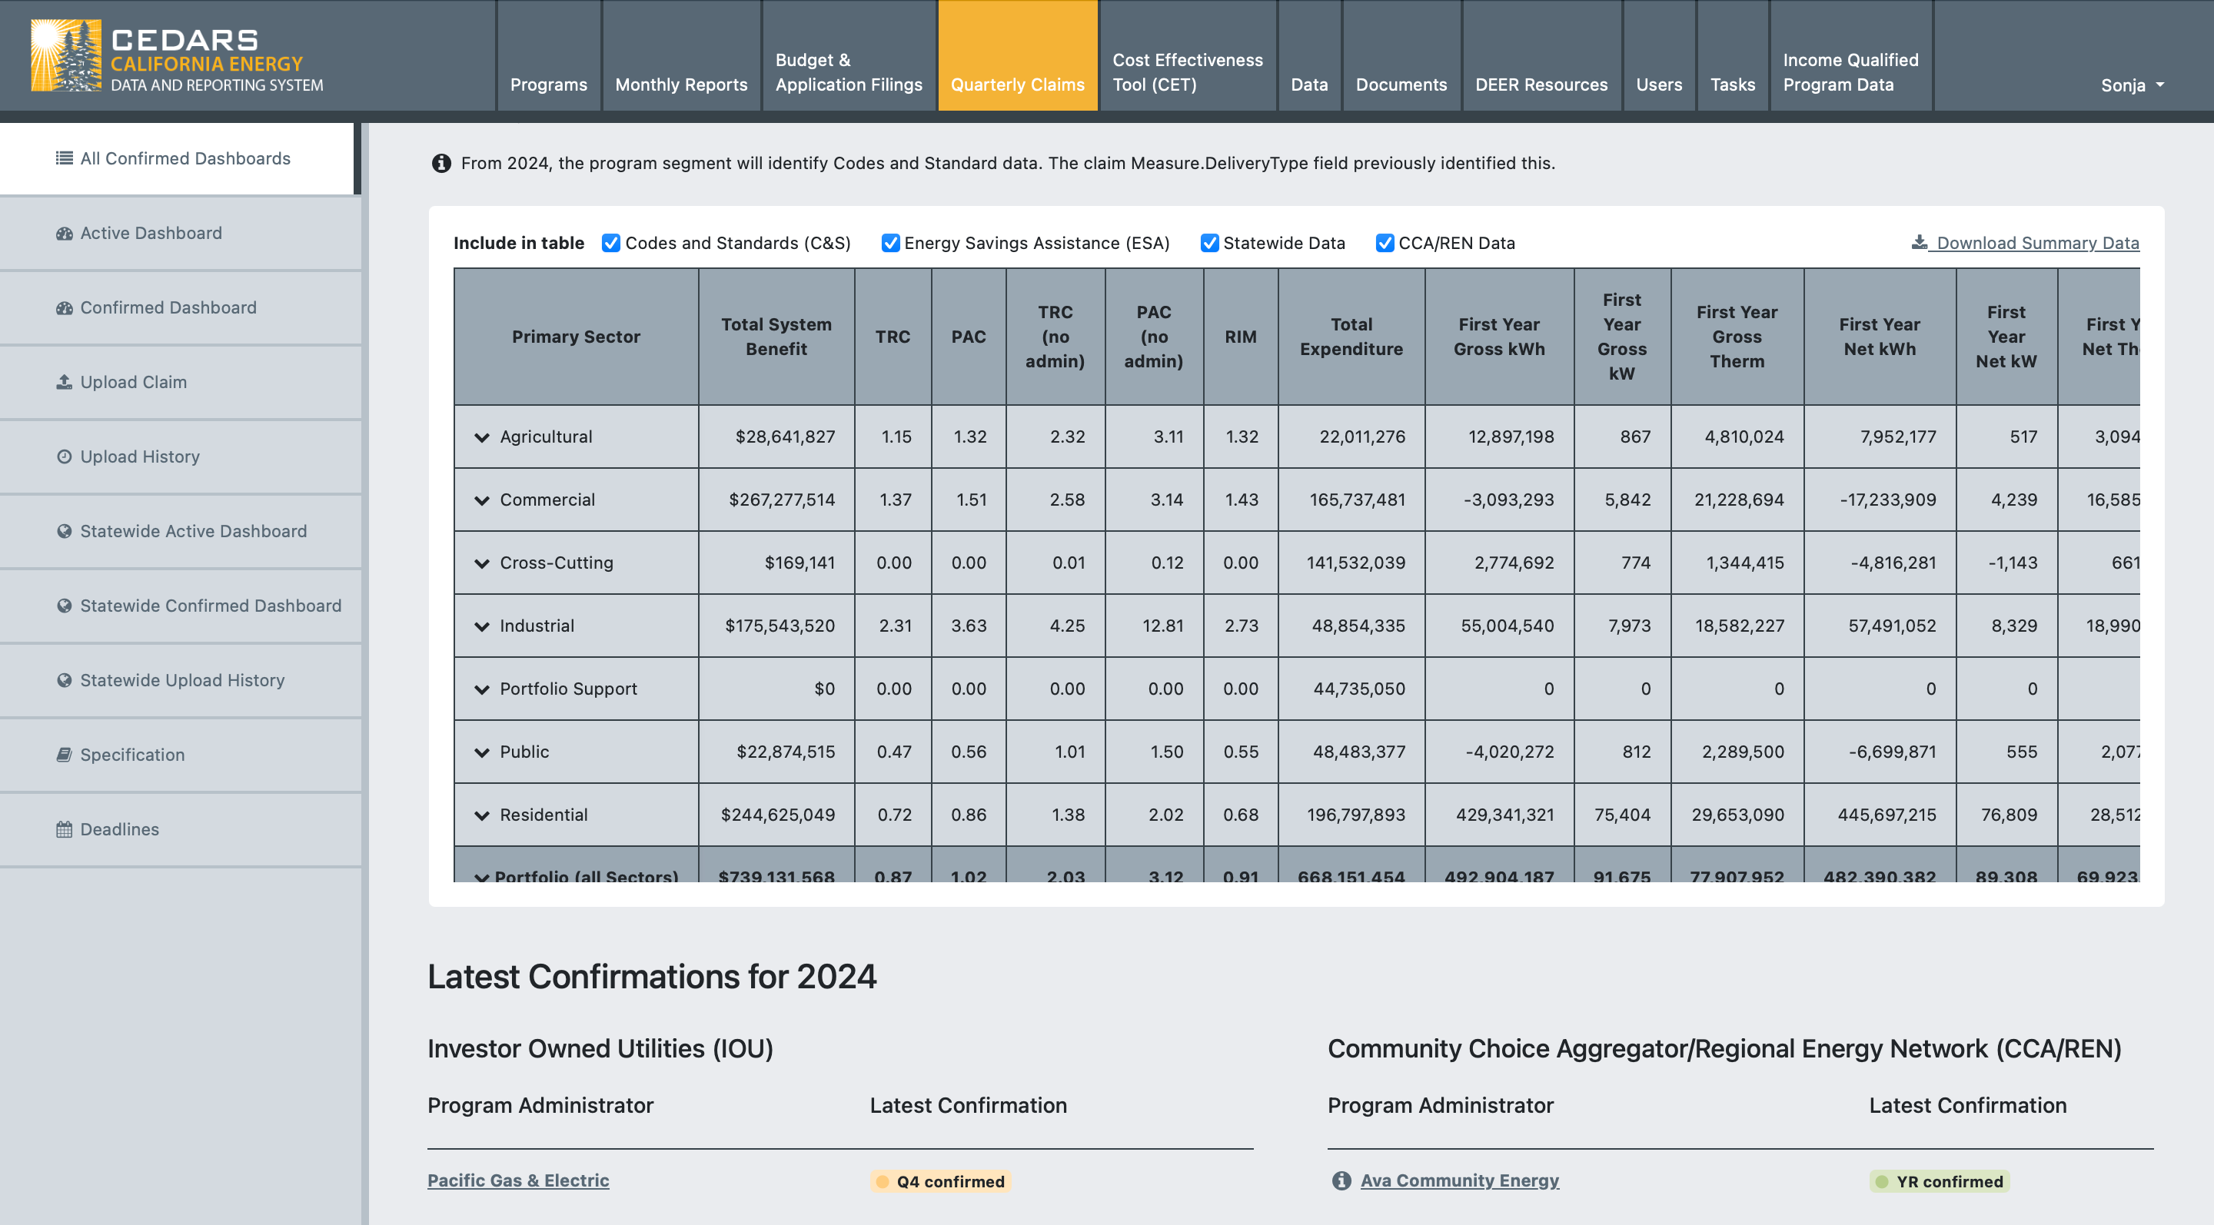Expand the Agricultural sector row
The width and height of the screenshot is (2214, 1225).
point(482,437)
